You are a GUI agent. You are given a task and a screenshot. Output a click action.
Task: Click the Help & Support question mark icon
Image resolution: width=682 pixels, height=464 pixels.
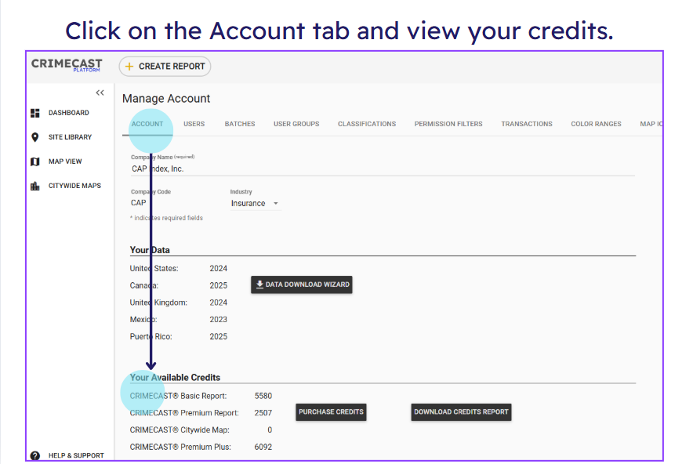[35, 455]
